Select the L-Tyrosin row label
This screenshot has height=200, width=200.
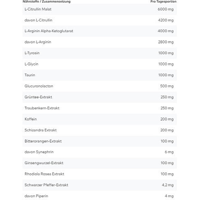click(x=32, y=53)
